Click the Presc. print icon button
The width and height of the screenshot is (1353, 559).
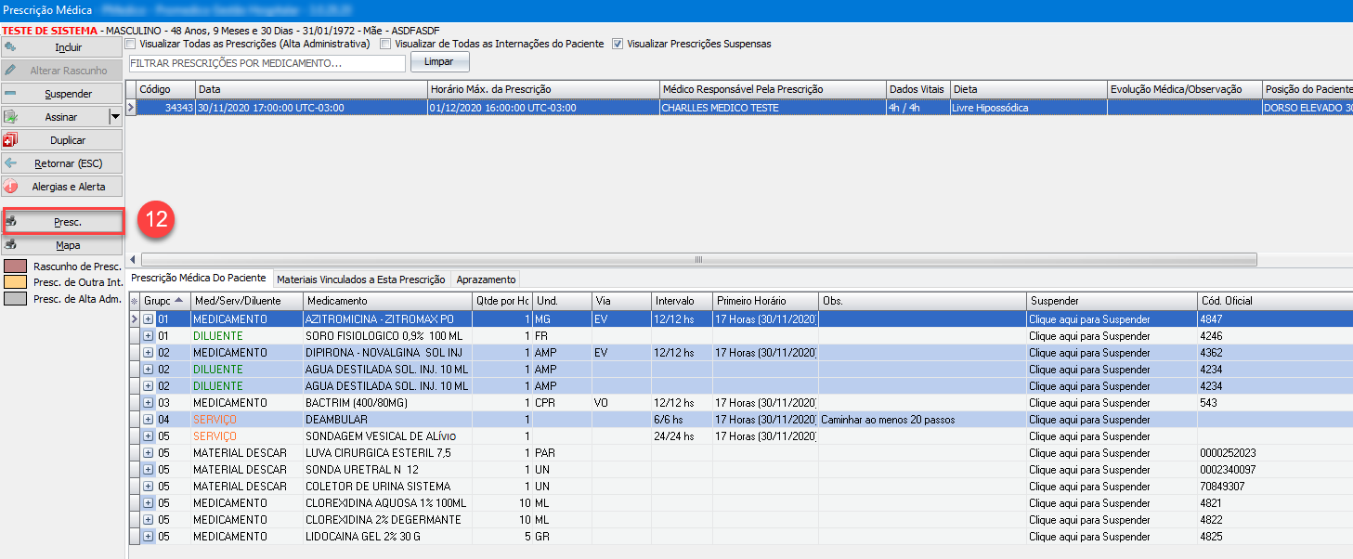click(x=11, y=222)
